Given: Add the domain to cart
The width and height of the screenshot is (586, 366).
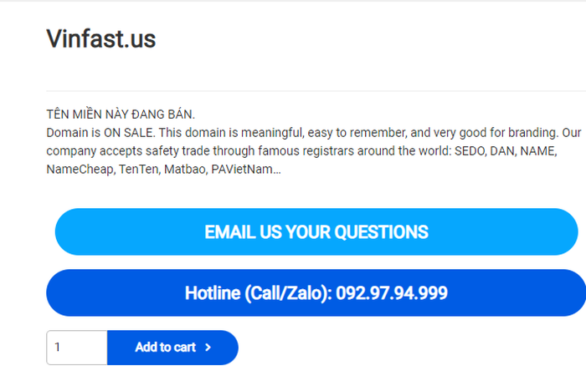Looking at the screenshot, I should point(172,348).
